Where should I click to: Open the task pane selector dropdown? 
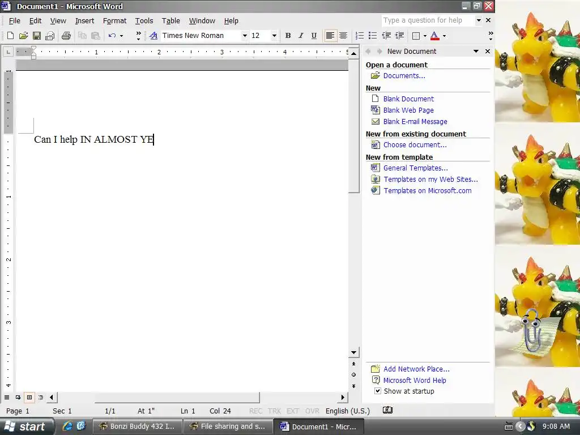tap(476, 52)
